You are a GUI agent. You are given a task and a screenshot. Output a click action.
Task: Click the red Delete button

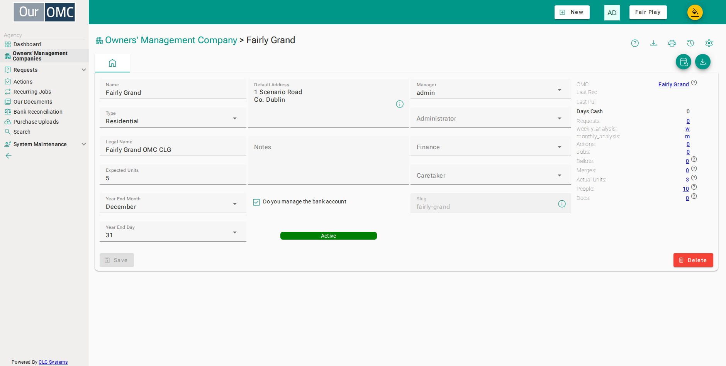click(693, 260)
